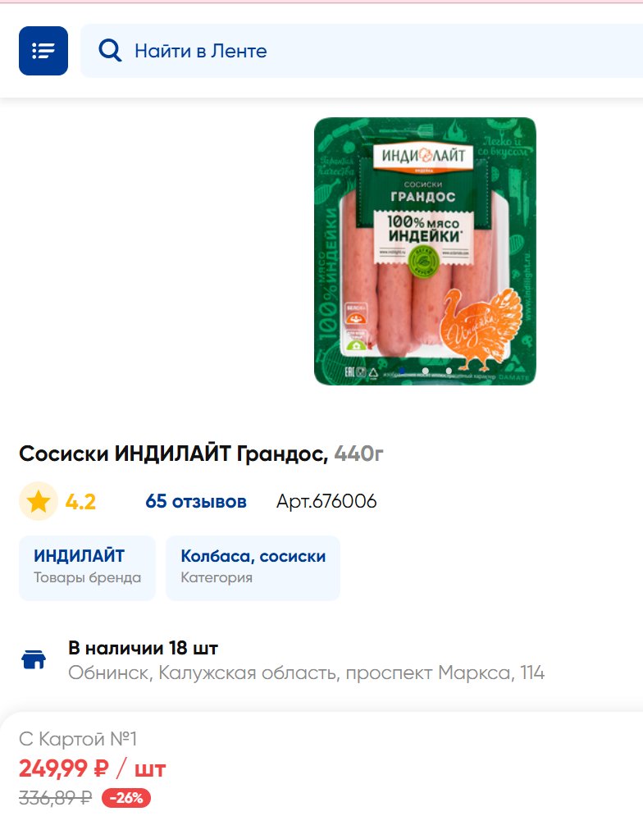Click the 249,99 ₽ card price
The width and height of the screenshot is (643, 816).
[x=63, y=768]
